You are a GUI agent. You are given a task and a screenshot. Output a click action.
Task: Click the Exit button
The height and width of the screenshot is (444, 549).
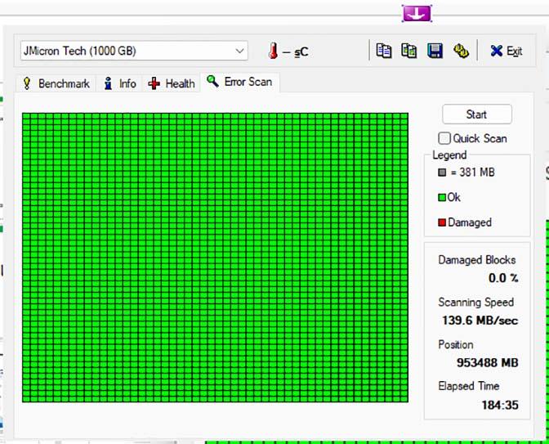pos(507,52)
